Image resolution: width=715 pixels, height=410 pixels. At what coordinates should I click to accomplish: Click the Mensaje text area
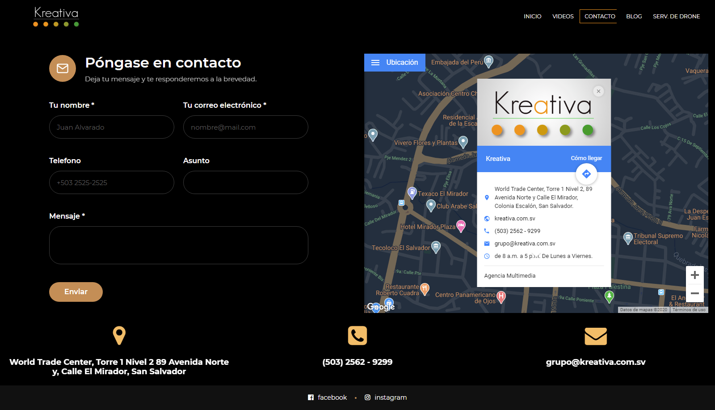point(179,245)
